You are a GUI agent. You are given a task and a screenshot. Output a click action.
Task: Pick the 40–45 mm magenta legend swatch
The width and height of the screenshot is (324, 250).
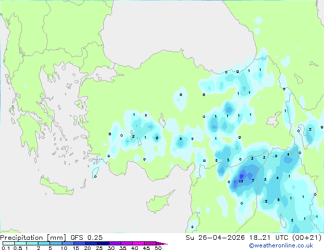click(x=138, y=243)
